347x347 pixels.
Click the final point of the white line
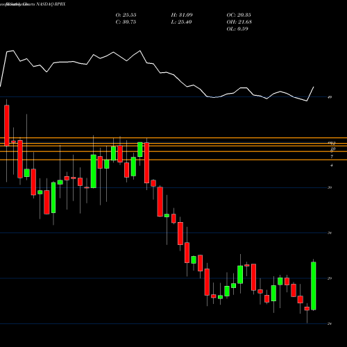click(x=314, y=87)
